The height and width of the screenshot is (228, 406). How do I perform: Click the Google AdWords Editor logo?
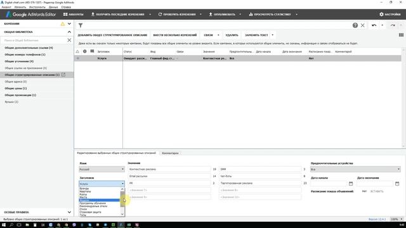[31, 15]
